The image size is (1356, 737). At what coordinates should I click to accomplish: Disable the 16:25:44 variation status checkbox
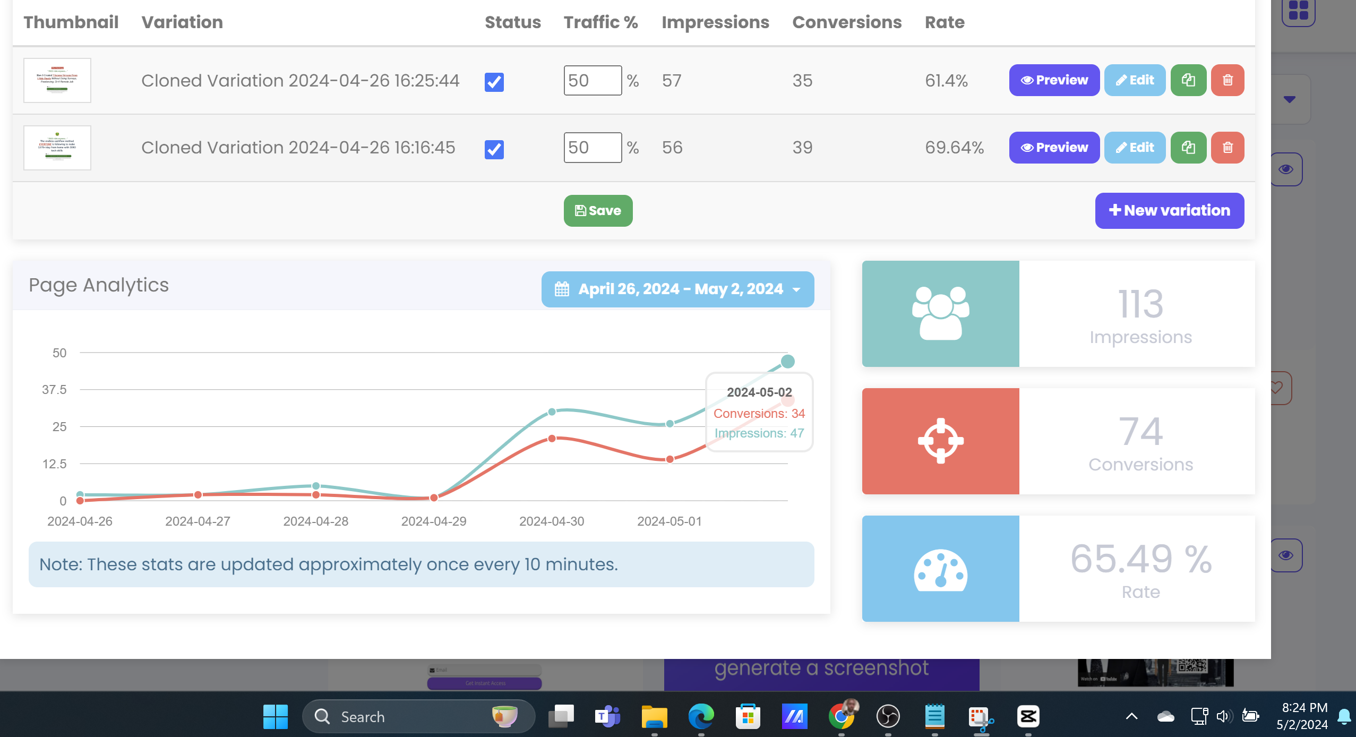[494, 82]
